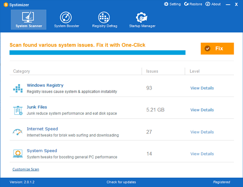Screen dimensions: 243x187
Task: Click the Internet tweaks description text
Action: click(x=73, y=135)
